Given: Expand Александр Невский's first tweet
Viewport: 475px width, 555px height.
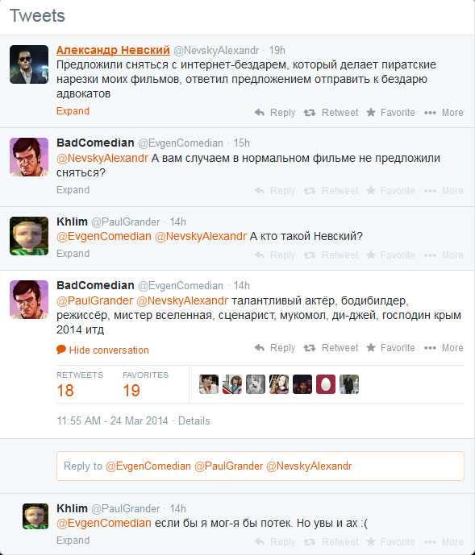Looking at the screenshot, I should click(x=73, y=111).
